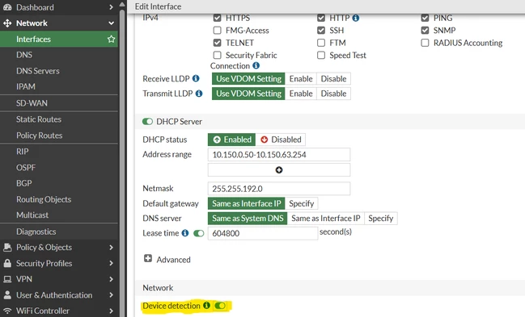The width and height of the screenshot is (525, 317).
Task: Expand the Policy & Objects chevron
Action: (x=111, y=247)
